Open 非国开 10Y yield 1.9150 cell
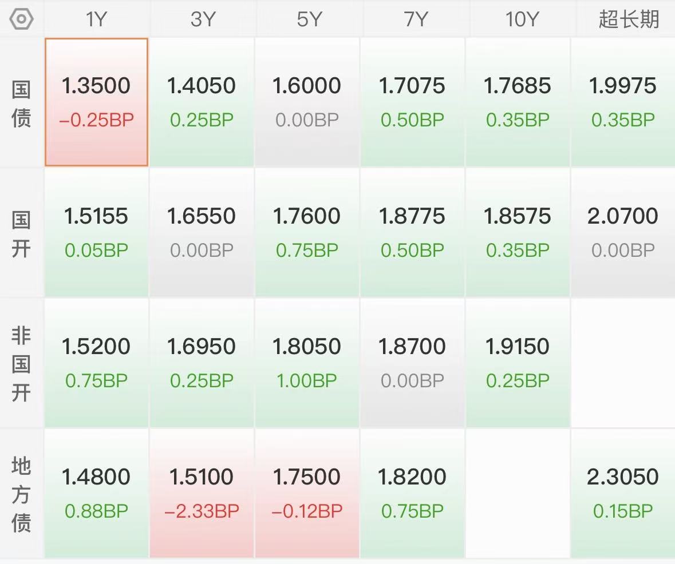The image size is (675, 564). [x=518, y=363]
